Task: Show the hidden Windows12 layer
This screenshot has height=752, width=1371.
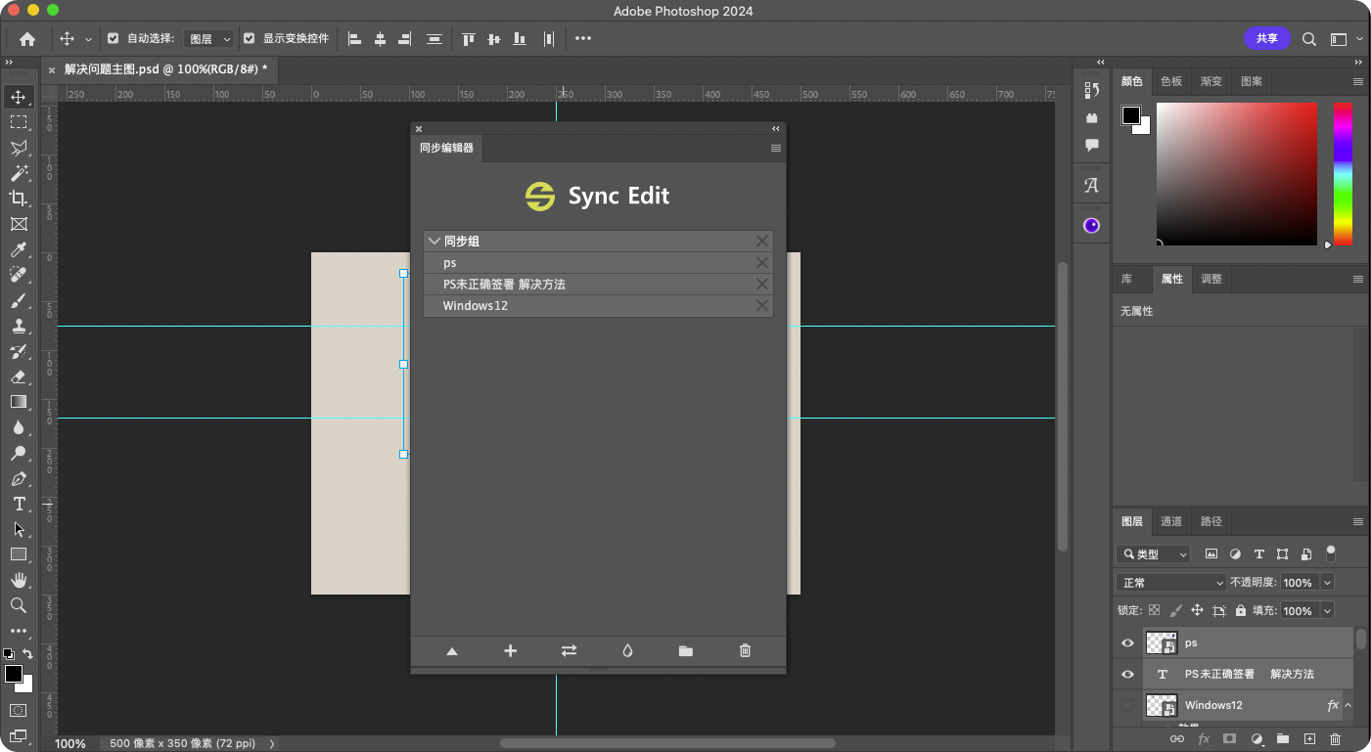Action: tap(1127, 705)
